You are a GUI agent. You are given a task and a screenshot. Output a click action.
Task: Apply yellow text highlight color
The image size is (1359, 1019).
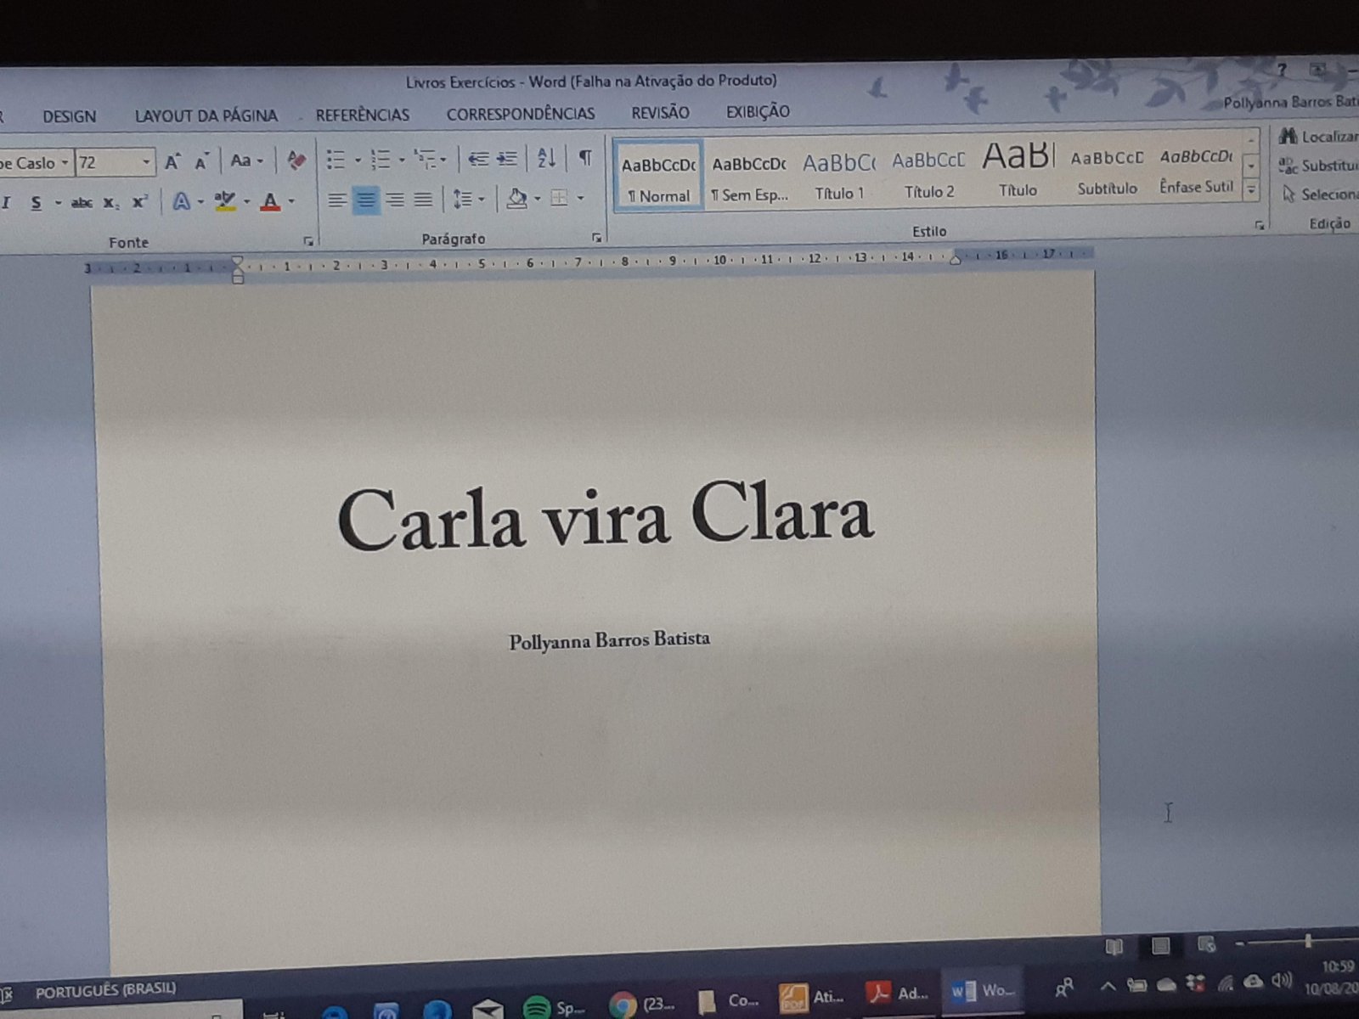225,201
